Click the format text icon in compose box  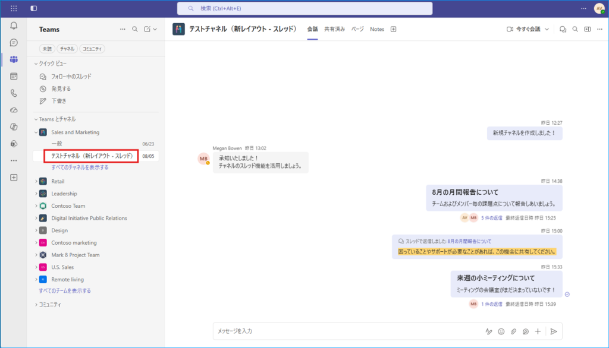pos(489,331)
